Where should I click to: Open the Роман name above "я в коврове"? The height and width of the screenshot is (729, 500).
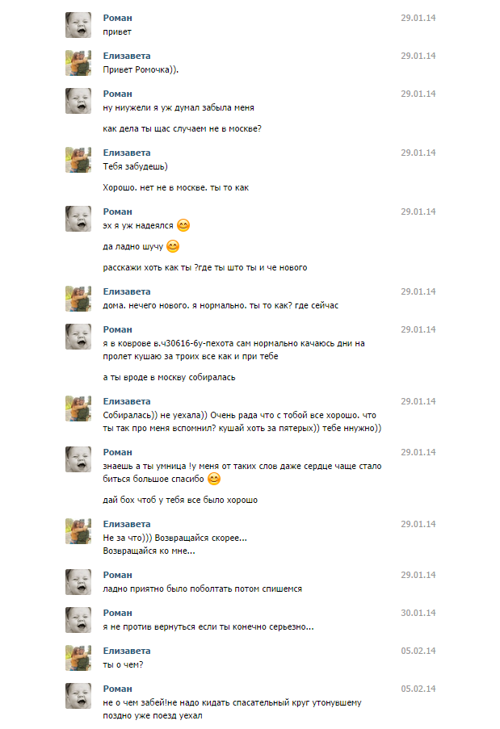click(118, 329)
